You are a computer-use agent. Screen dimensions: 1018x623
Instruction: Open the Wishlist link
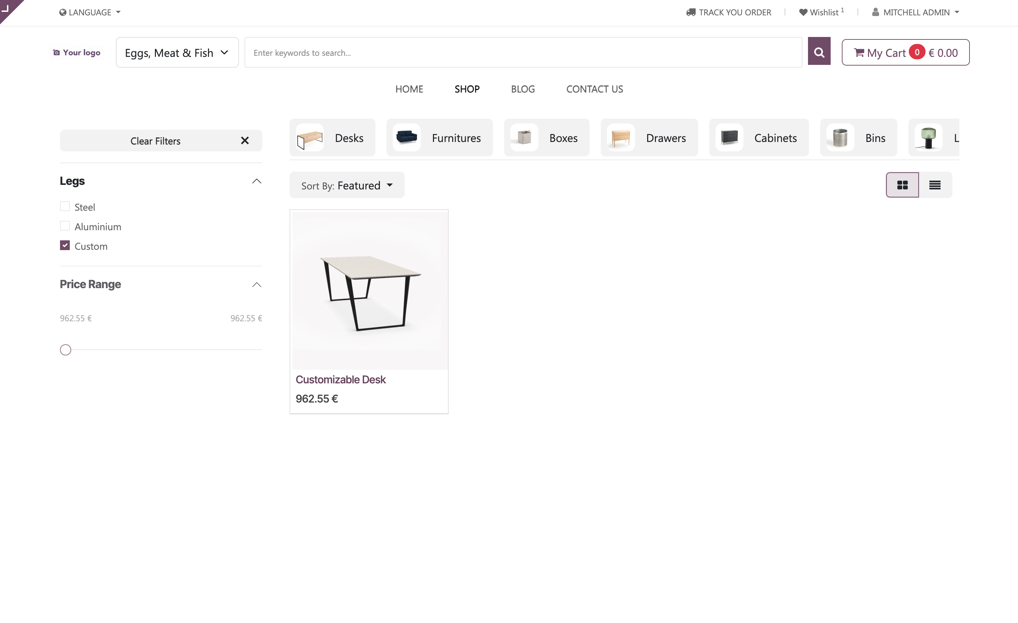tap(821, 13)
